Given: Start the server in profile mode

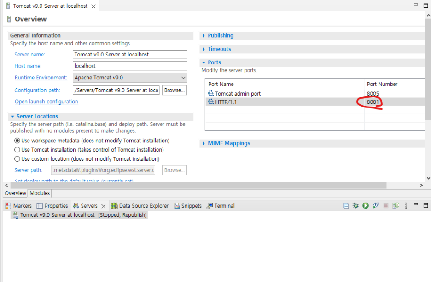Looking at the screenshot, I should pos(376,206).
